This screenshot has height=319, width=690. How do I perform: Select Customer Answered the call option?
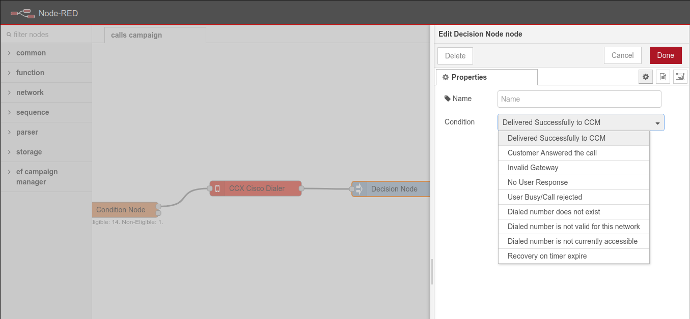click(x=552, y=153)
